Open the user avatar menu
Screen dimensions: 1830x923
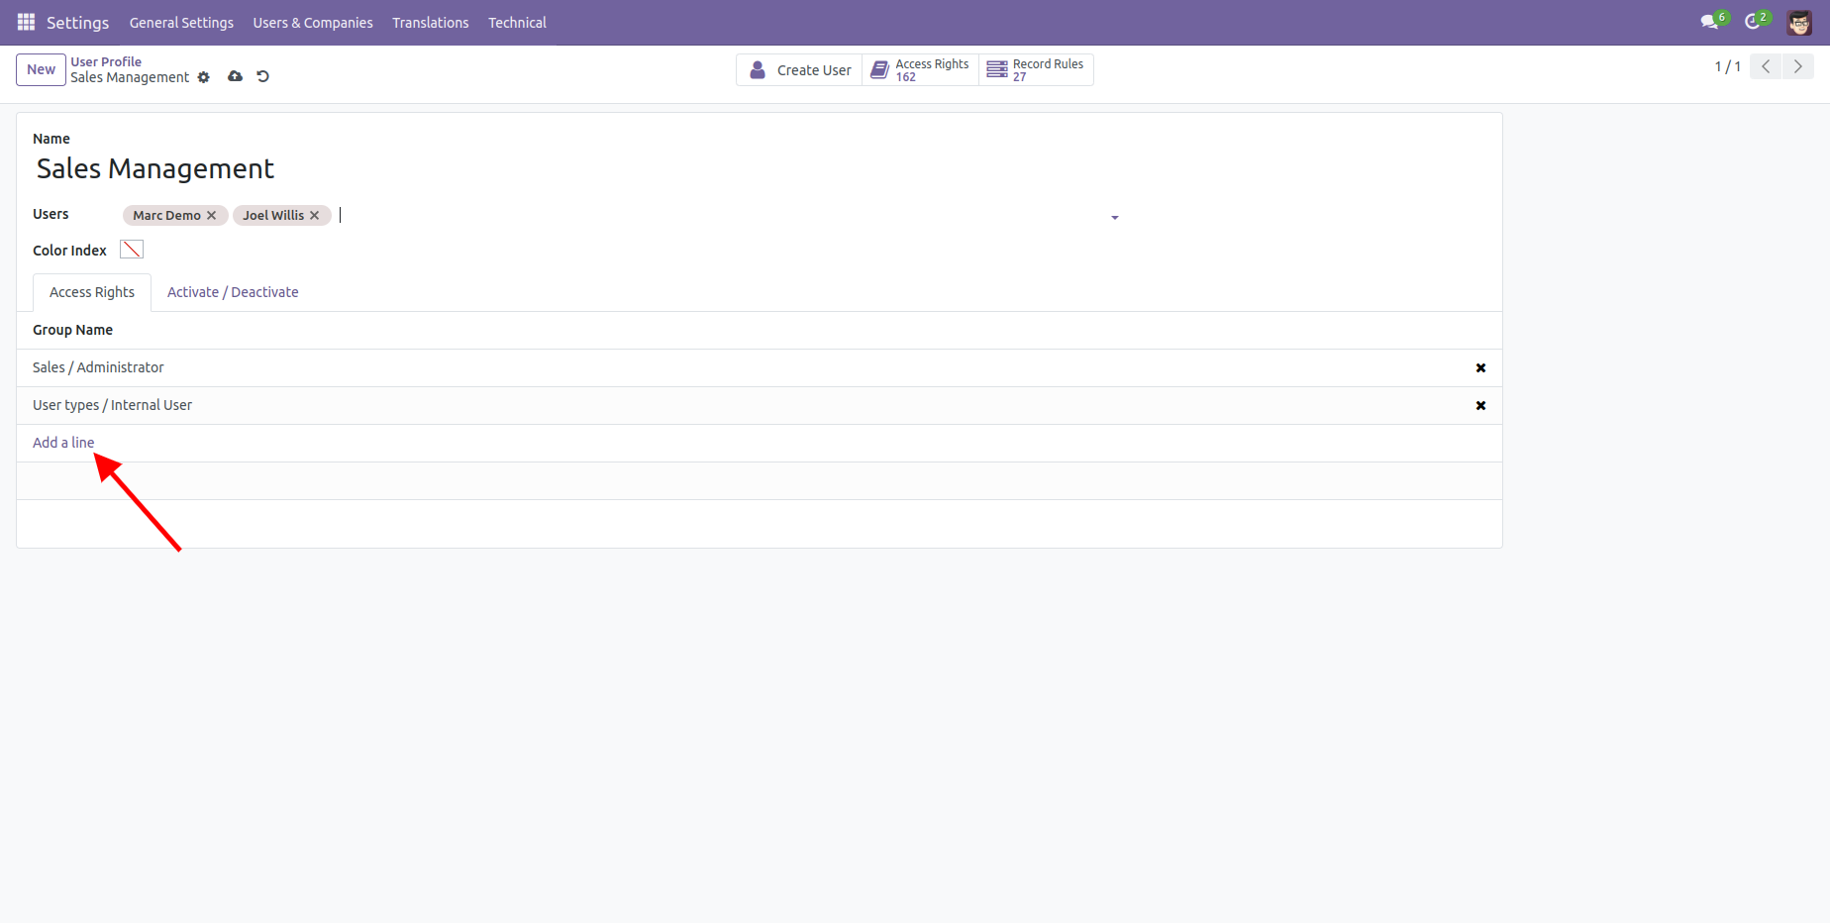pos(1799,22)
